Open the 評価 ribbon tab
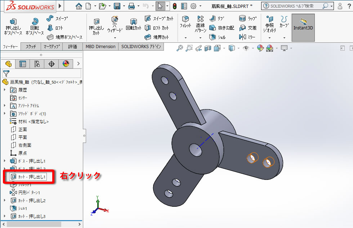The width and height of the screenshot is (353, 228). pos(72,47)
